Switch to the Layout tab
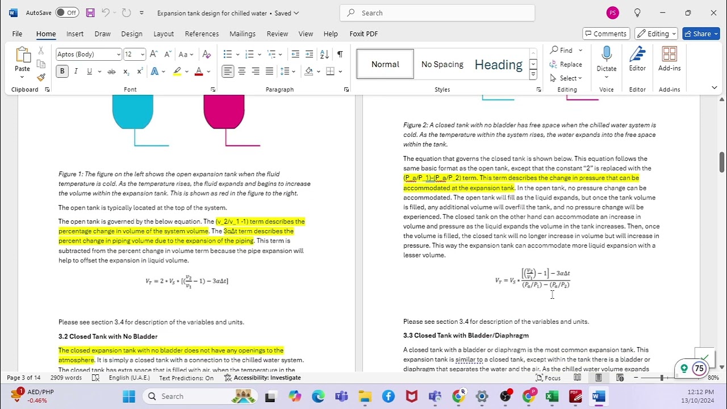Screen dimensions: 727x409 click(164, 34)
